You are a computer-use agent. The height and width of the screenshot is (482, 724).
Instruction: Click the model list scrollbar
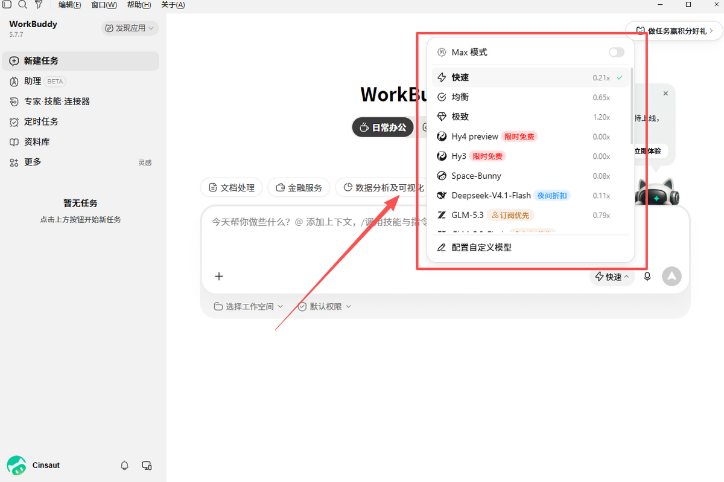(631, 104)
